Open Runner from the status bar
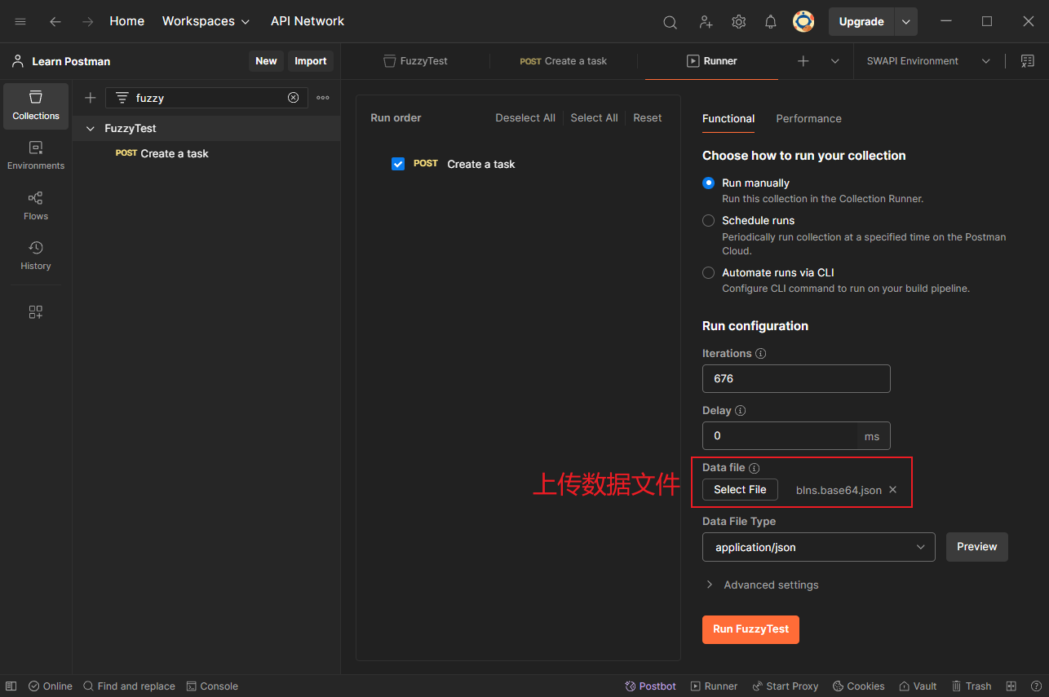 714,686
